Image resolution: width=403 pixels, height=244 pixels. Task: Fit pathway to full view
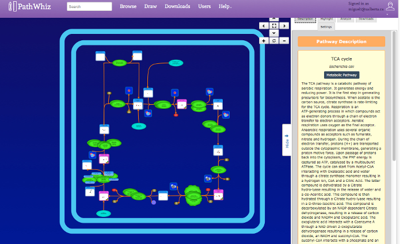[274, 26]
